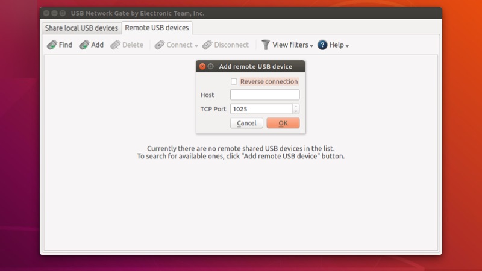
Task: Open the View filters dropdown arrow
Action: (x=311, y=46)
